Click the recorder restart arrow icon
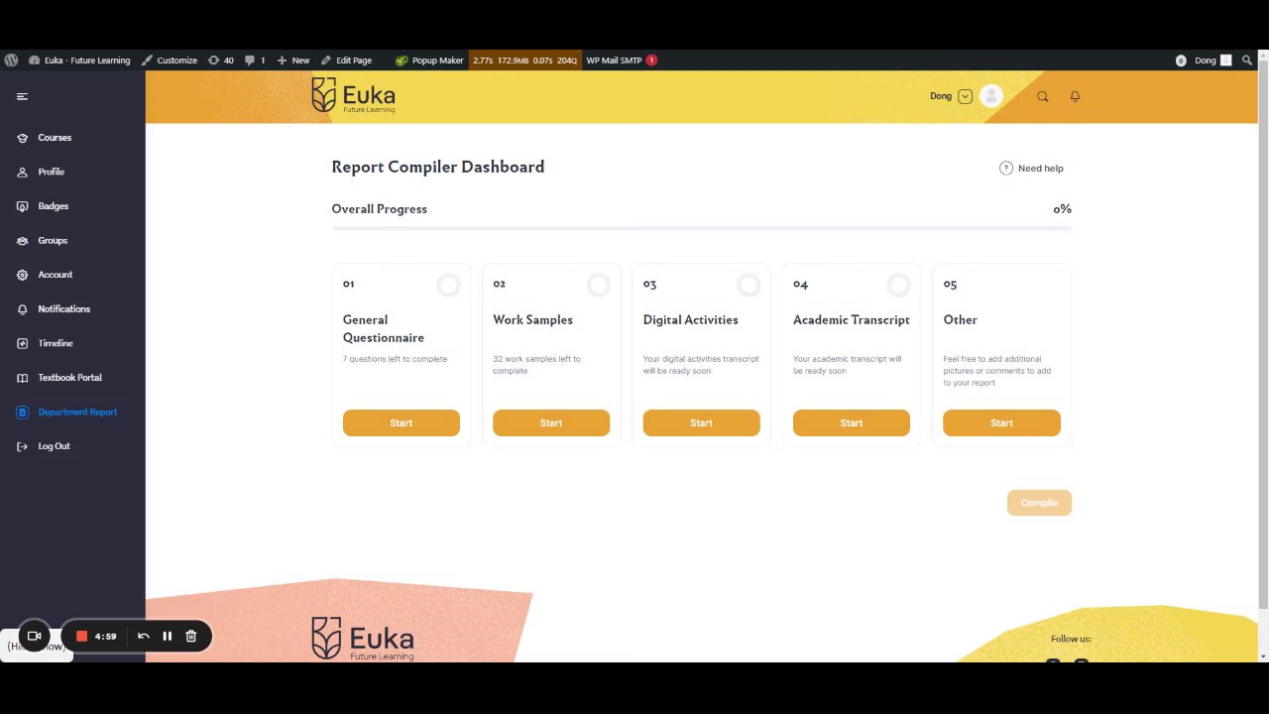Image resolution: width=1269 pixels, height=714 pixels. pos(144,637)
